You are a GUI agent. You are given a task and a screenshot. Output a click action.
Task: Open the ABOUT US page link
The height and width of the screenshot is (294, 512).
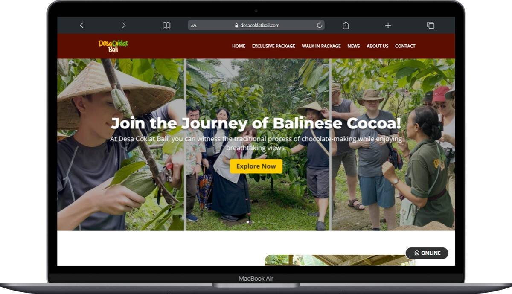coord(377,46)
